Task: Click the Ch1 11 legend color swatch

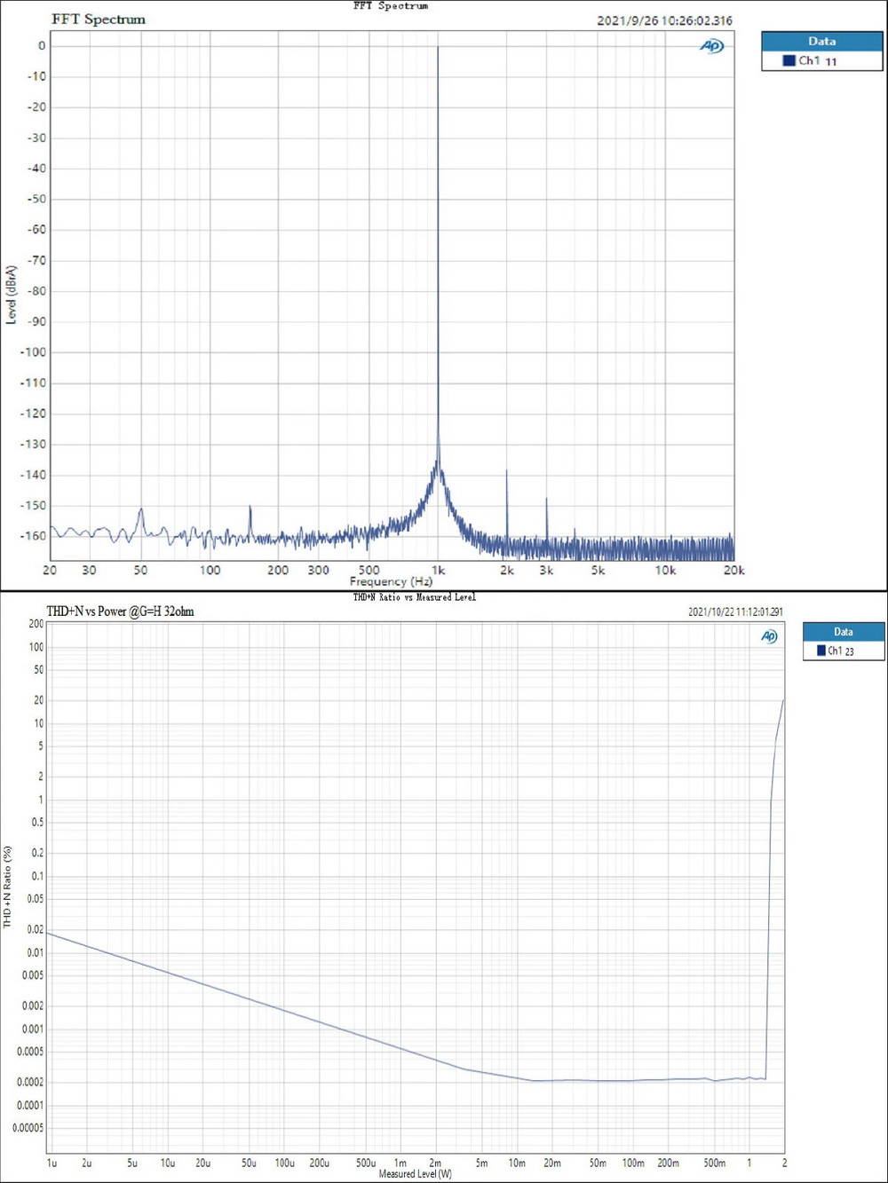Action: [x=788, y=60]
